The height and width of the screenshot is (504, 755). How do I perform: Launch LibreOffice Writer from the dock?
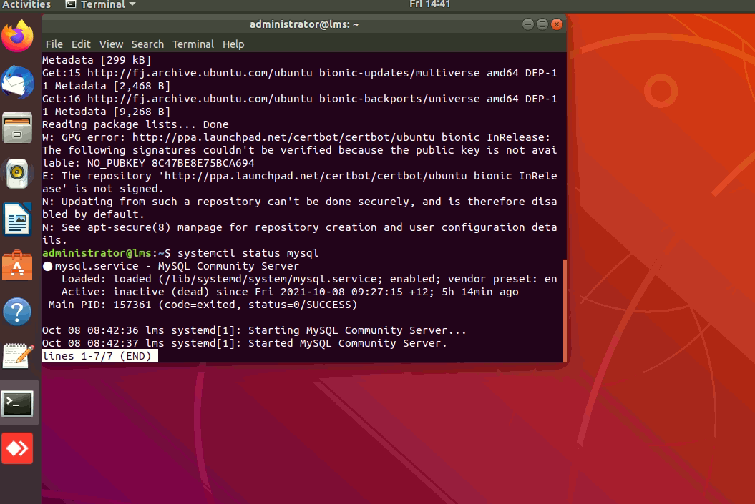(18, 219)
